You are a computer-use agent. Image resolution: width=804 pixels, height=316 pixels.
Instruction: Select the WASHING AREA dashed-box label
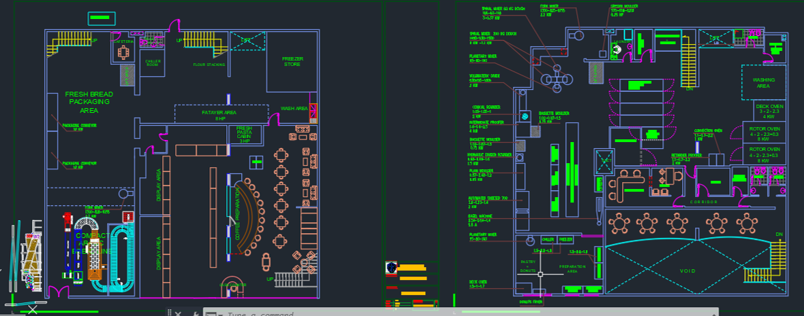click(763, 83)
